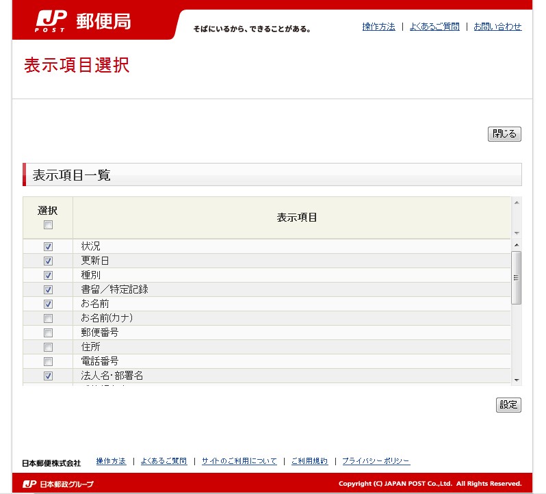Open the プライバシーポリシー footer link
546x494 pixels.
pyautogui.click(x=376, y=461)
